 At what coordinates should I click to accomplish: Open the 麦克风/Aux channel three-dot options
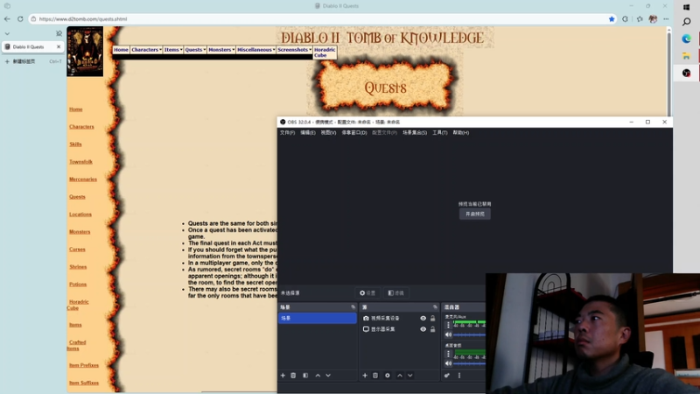tap(448, 325)
